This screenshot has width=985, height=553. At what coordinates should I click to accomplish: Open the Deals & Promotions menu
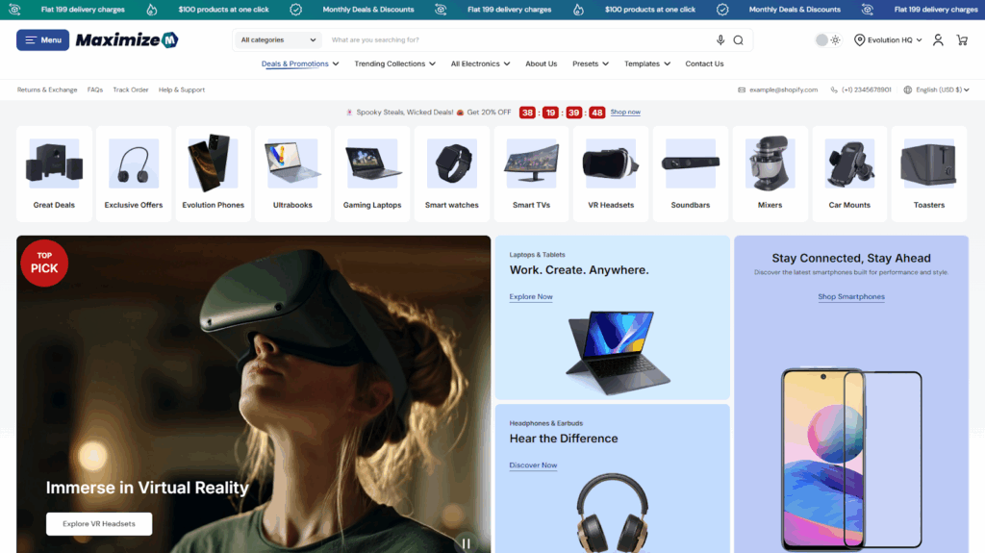(x=300, y=64)
